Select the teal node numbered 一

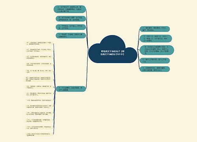pos(154,29)
